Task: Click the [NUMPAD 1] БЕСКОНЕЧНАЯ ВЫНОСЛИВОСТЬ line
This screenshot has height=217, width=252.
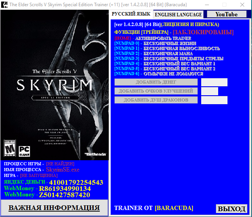Action: (x=167, y=48)
